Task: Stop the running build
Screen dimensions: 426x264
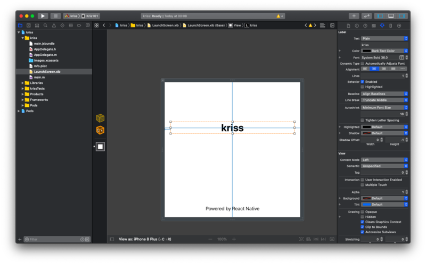Action: (56, 16)
